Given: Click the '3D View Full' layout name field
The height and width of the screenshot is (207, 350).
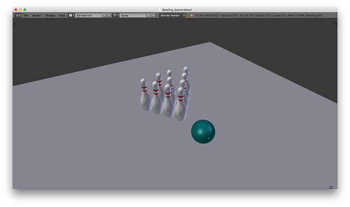Looking at the screenshot, I should click(88, 15).
